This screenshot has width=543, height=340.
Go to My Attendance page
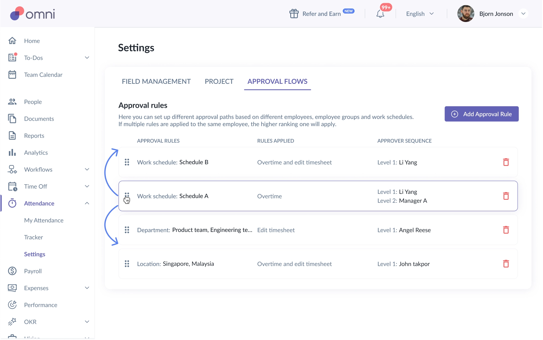tap(44, 220)
